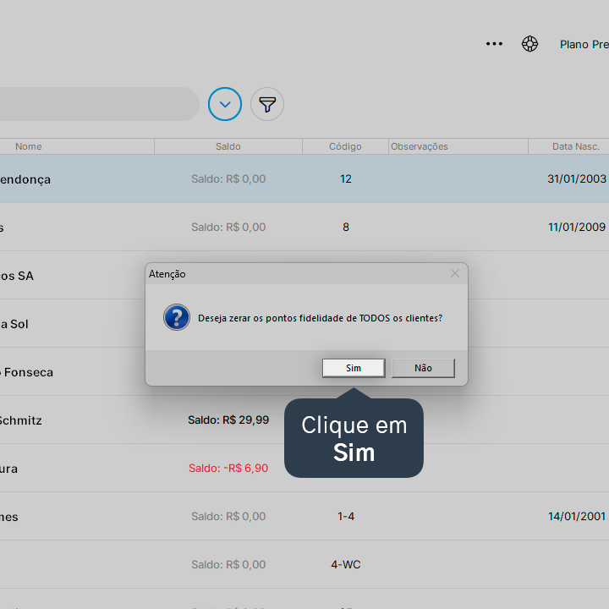Click Não to cancel the dialog
Viewport: 609px width, 609px height.
point(423,368)
